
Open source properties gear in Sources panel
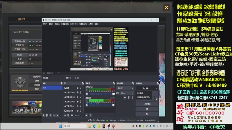(x=72, y=115)
